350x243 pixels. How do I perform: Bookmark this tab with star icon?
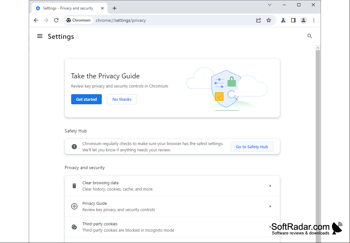point(269,20)
